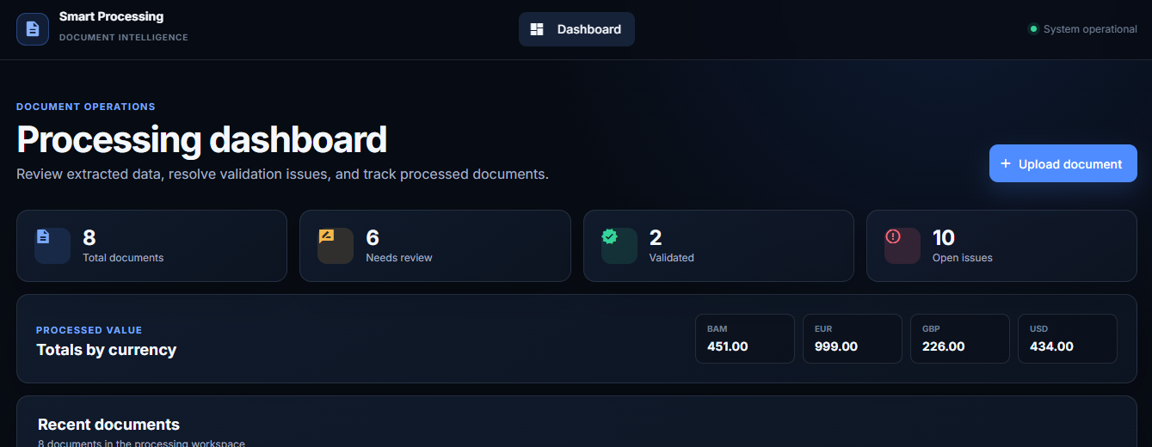The width and height of the screenshot is (1152, 447).
Task: Click the Total documents file icon
Action: 43,236
